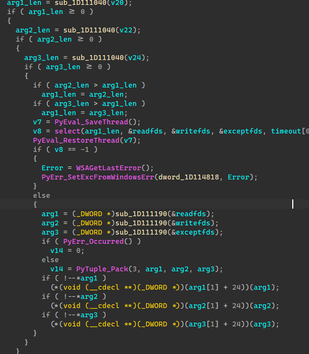This screenshot has width=309, height=354.
Task: Click arg2 argument inside PyTuple_Pack call
Action: [x=180, y=269]
